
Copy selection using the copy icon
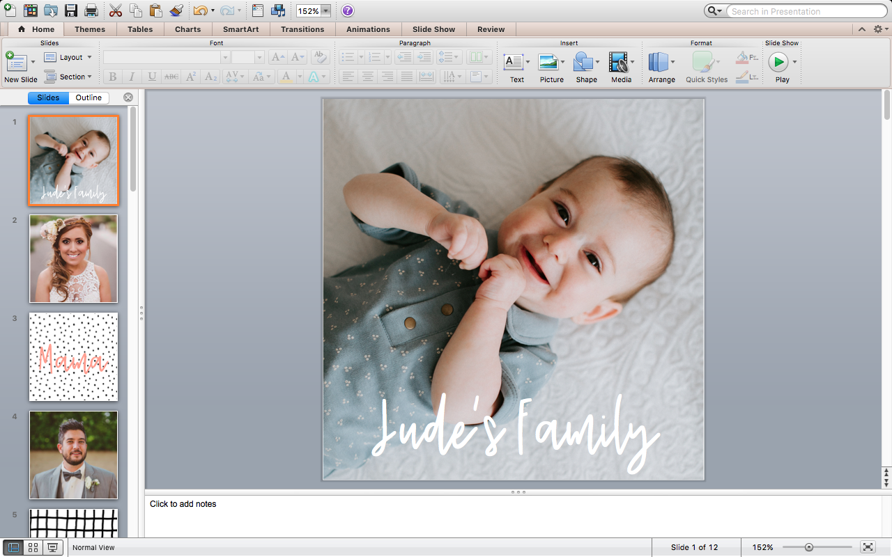point(136,10)
